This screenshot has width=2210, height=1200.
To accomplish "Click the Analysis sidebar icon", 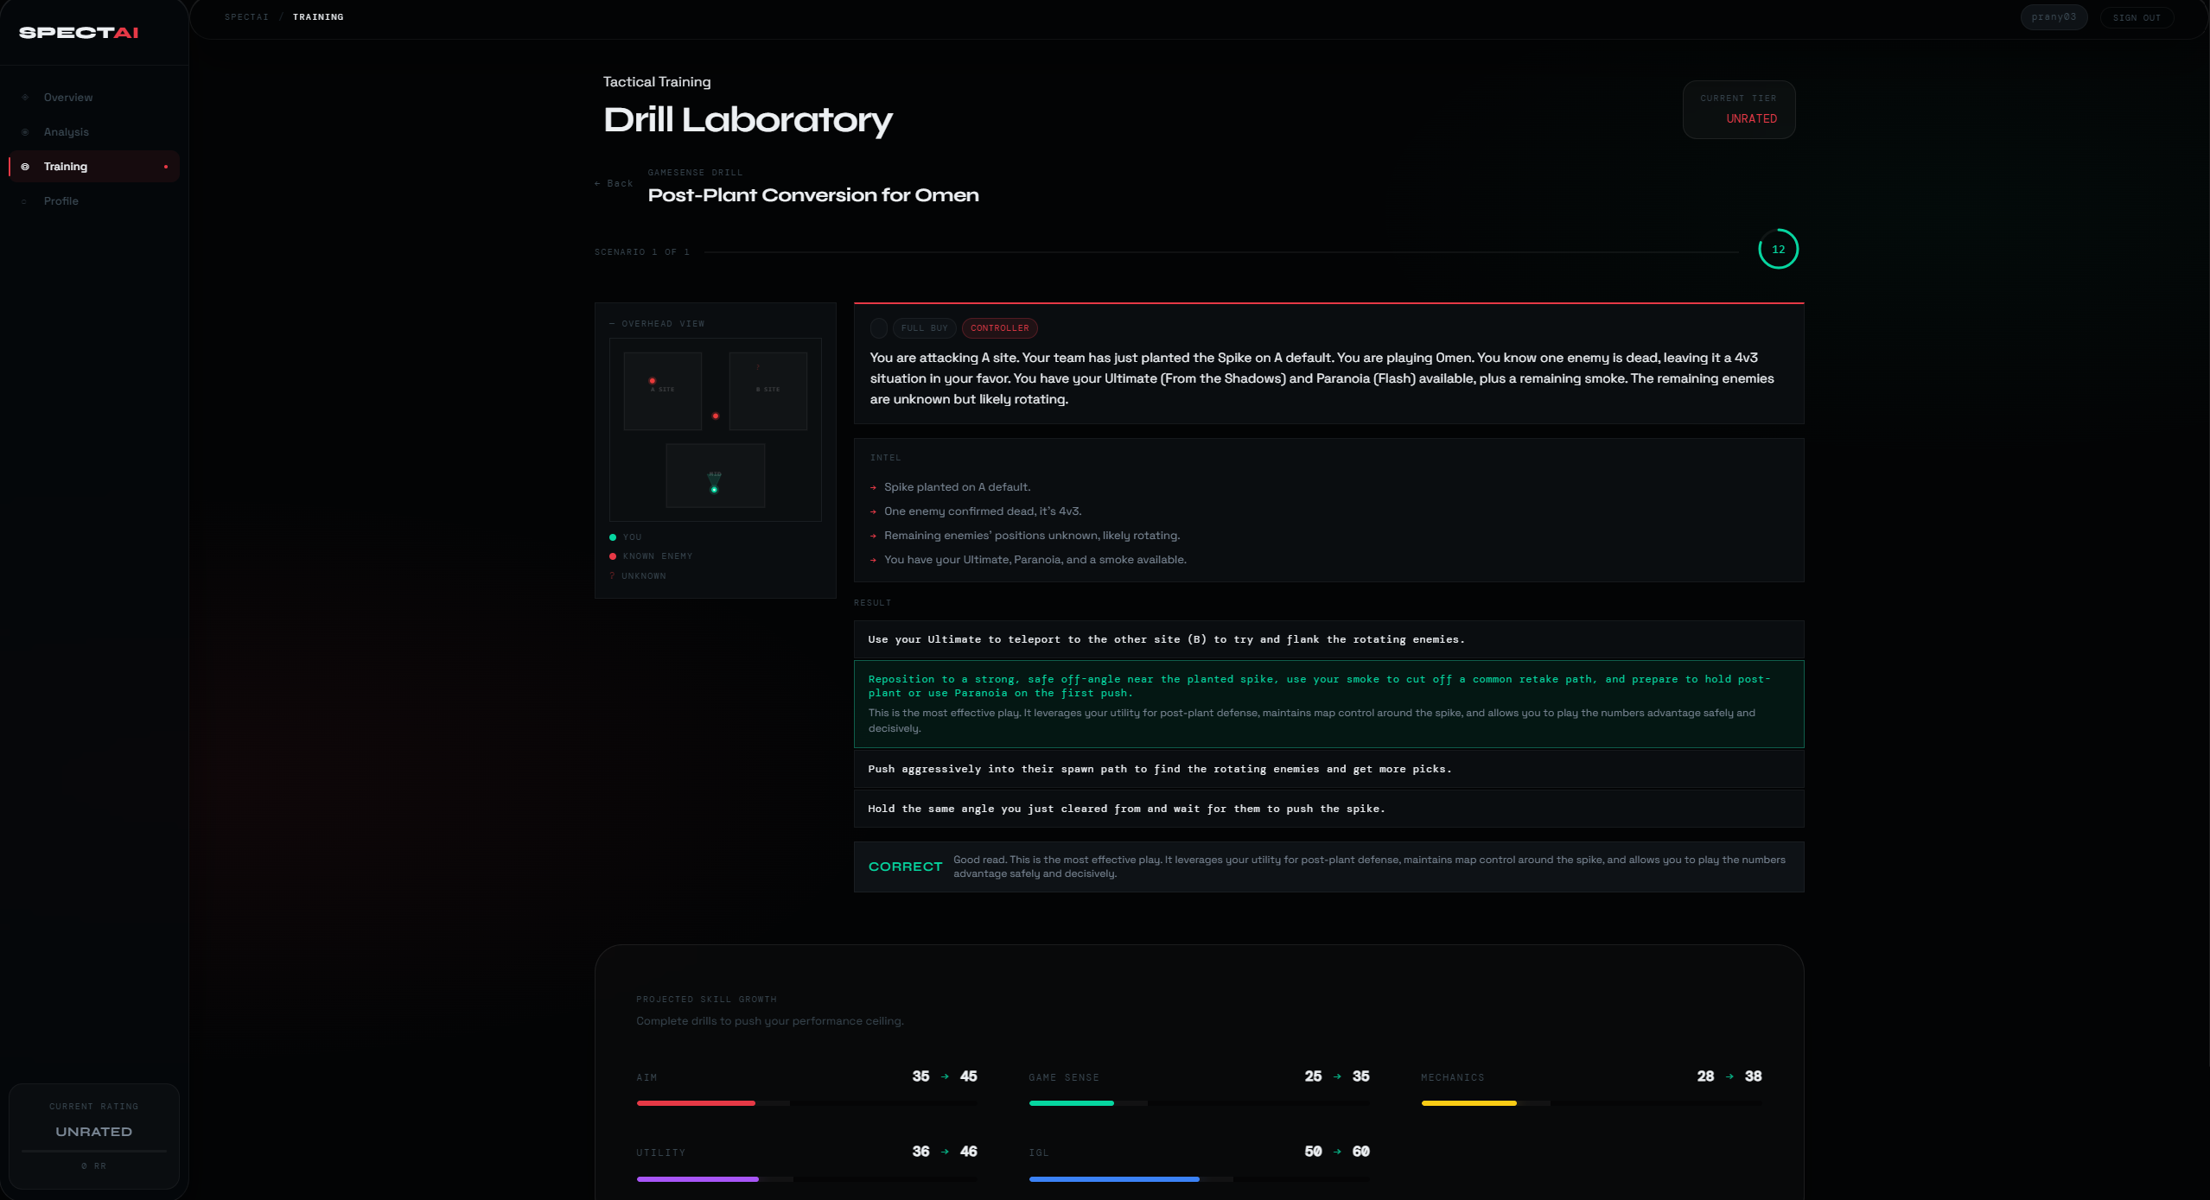I will [x=25, y=132].
